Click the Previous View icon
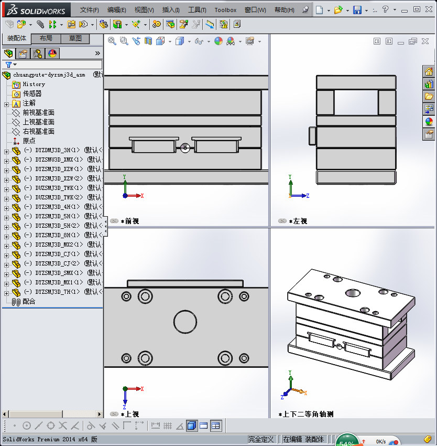 tap(136, 41)
